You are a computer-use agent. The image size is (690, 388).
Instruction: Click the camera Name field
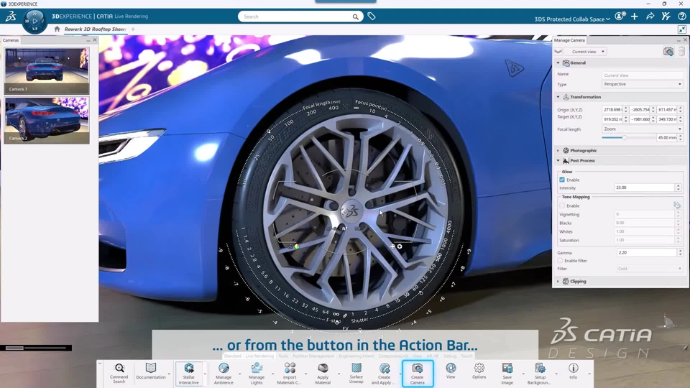click(643, 75)
